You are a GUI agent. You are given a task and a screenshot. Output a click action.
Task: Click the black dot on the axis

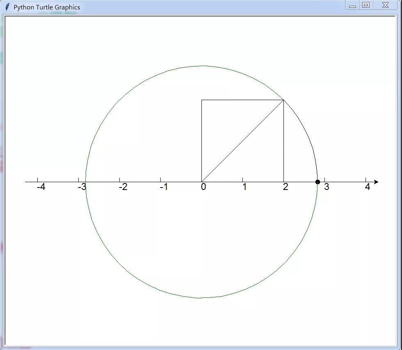(x=317, y=182)
